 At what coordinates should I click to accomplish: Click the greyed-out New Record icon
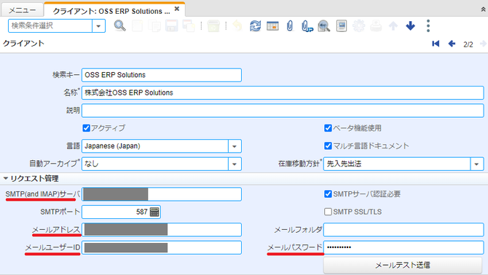[x=137, y=25]
